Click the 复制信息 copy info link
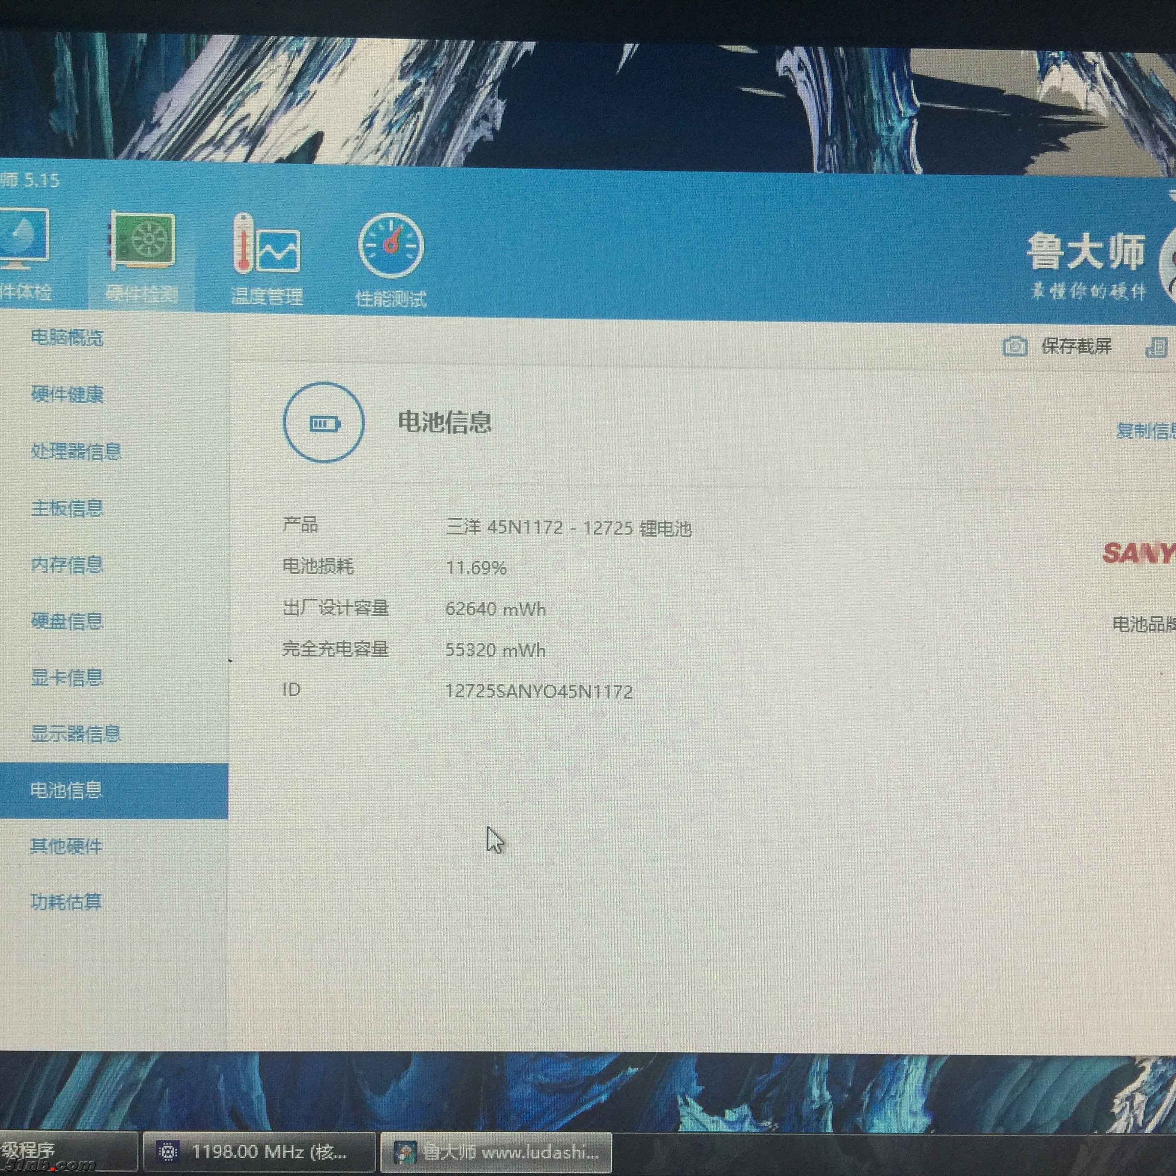Image resolution: width=1176 pixels, height=1176 pixels. point(1146,431)
